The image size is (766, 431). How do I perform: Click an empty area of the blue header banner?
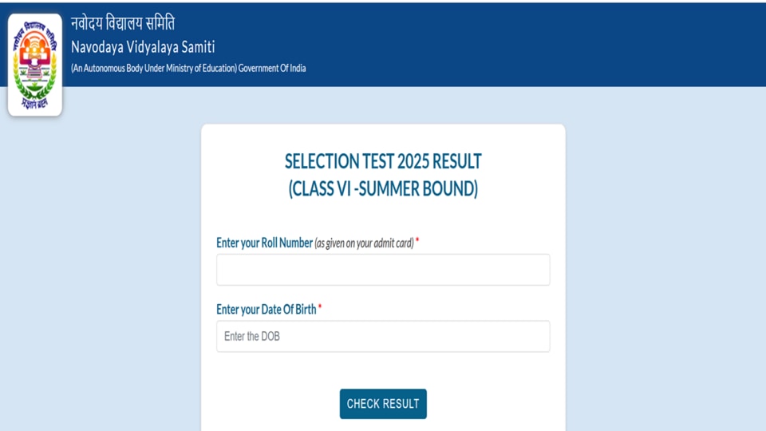tap(537, 44)
